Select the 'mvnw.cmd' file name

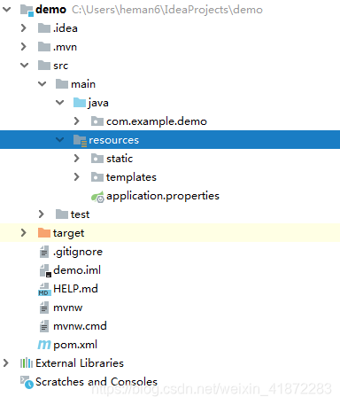tap(80, 326)
